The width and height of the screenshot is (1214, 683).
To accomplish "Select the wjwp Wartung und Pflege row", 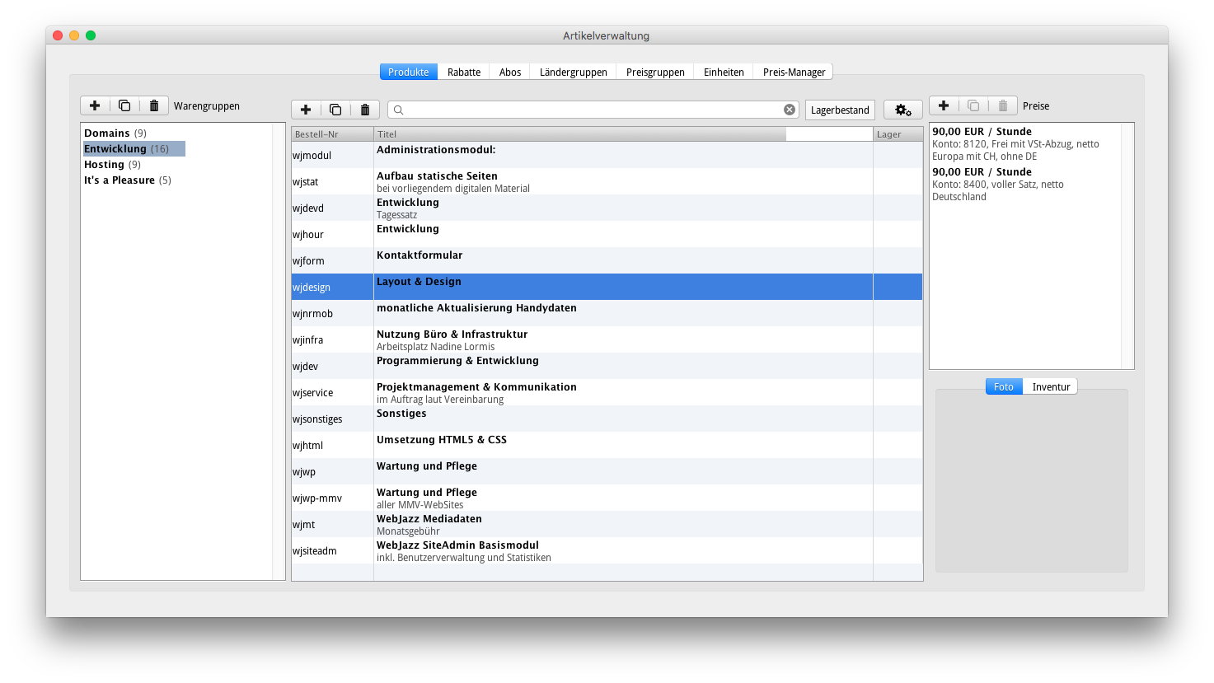I will (x=607, y=471).
